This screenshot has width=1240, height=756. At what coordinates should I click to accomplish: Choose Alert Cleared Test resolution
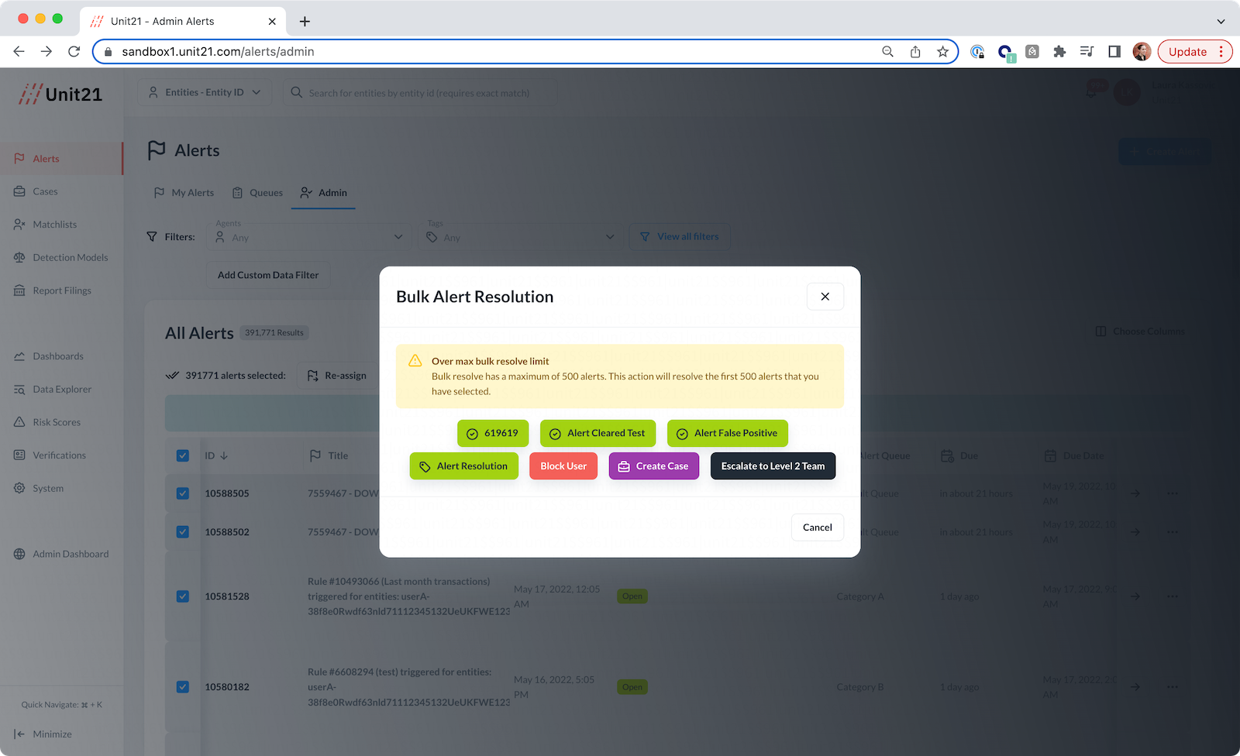point(598,434)
